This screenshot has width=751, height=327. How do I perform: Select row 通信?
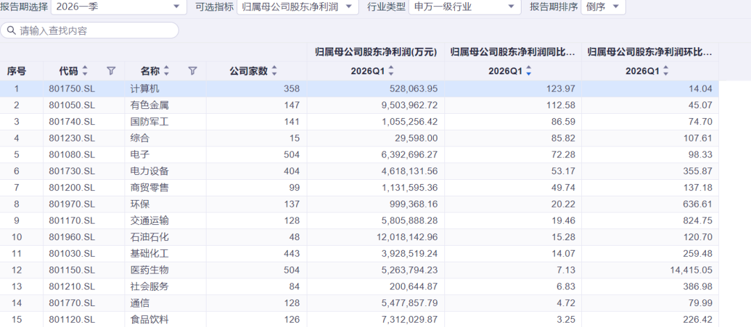(x=360, y=303)
